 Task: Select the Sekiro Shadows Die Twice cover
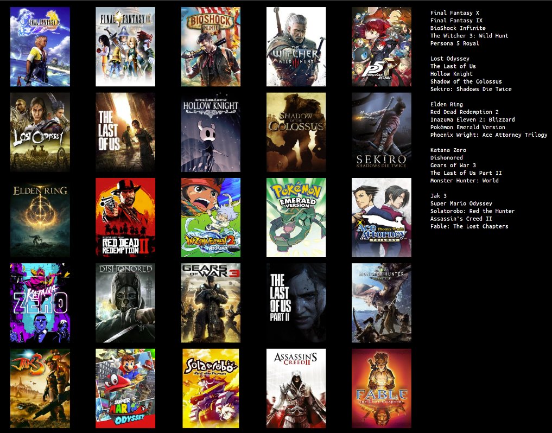coord(381,132)
